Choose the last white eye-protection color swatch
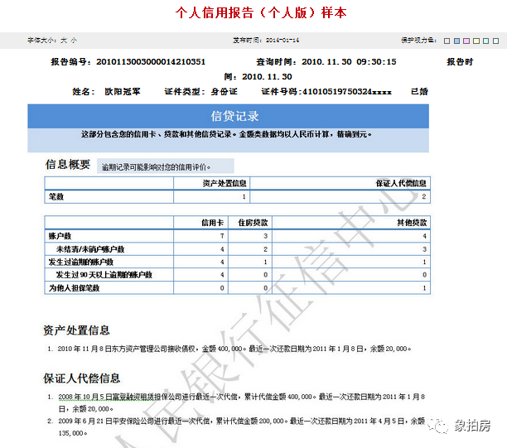507x448 pixels. point(495,41)
